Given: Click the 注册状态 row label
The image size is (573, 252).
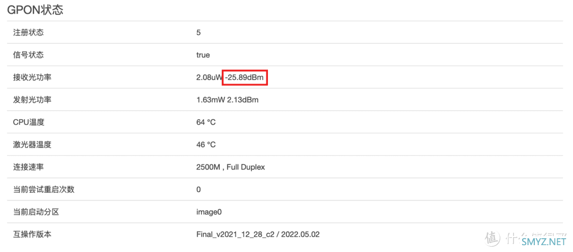Looking at the screenshot, I should point(28,32).
